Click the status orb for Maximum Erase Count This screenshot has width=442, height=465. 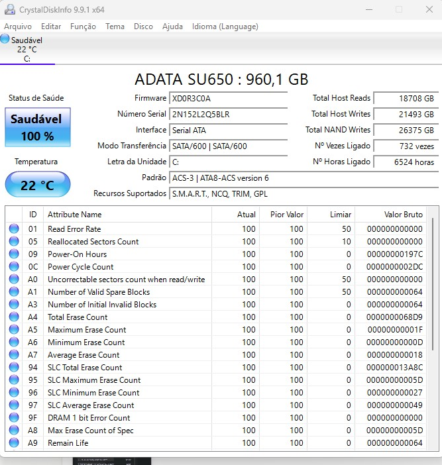(14, 329)
